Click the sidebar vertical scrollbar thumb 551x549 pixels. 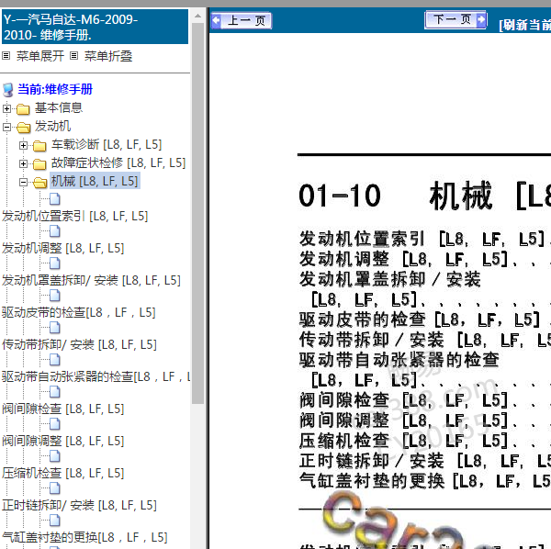point(197,213)
